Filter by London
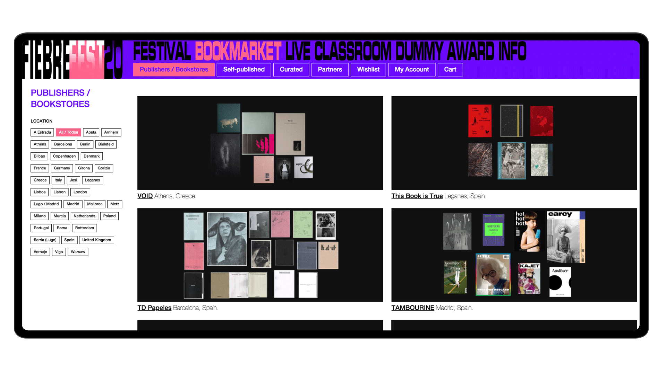Image resolution: width=666 pixels, height=374 pixels. (80, 192)
